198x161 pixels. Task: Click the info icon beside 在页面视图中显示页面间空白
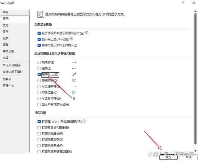pyautogui.click(x=87, y=33)
